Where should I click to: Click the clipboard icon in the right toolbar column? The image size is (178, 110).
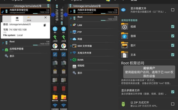63,72
